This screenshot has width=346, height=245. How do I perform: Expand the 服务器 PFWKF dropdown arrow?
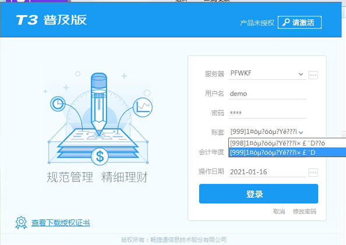301,74
